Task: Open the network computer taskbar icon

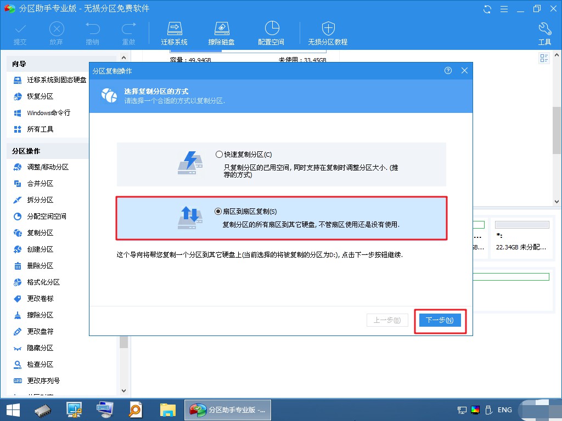Action: point(74,410)
